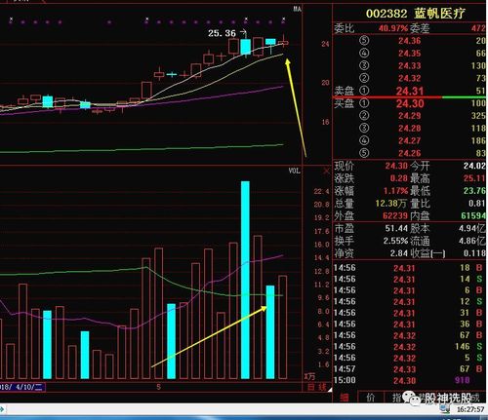Select sell level ⑤ price 24.36
This screenshot has width=488, height=420.
(409, 41)
